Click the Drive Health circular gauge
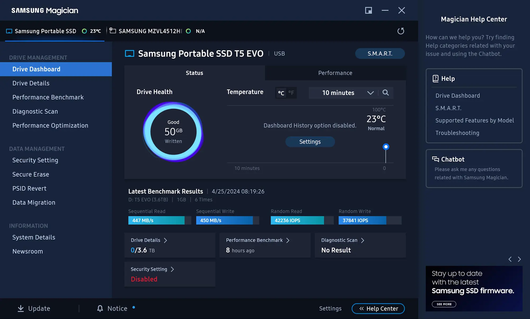The height and width of the screenshot is (319, 530). (173, 132)
